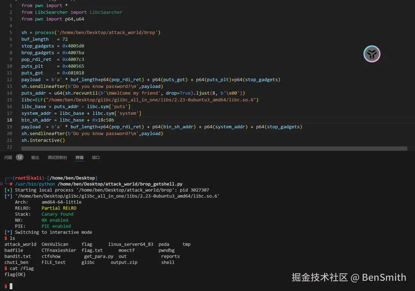This screenshot has width=415, height=291.
Task: Click 'sh.interactive()' on line 21
Action: pos(43,140)
